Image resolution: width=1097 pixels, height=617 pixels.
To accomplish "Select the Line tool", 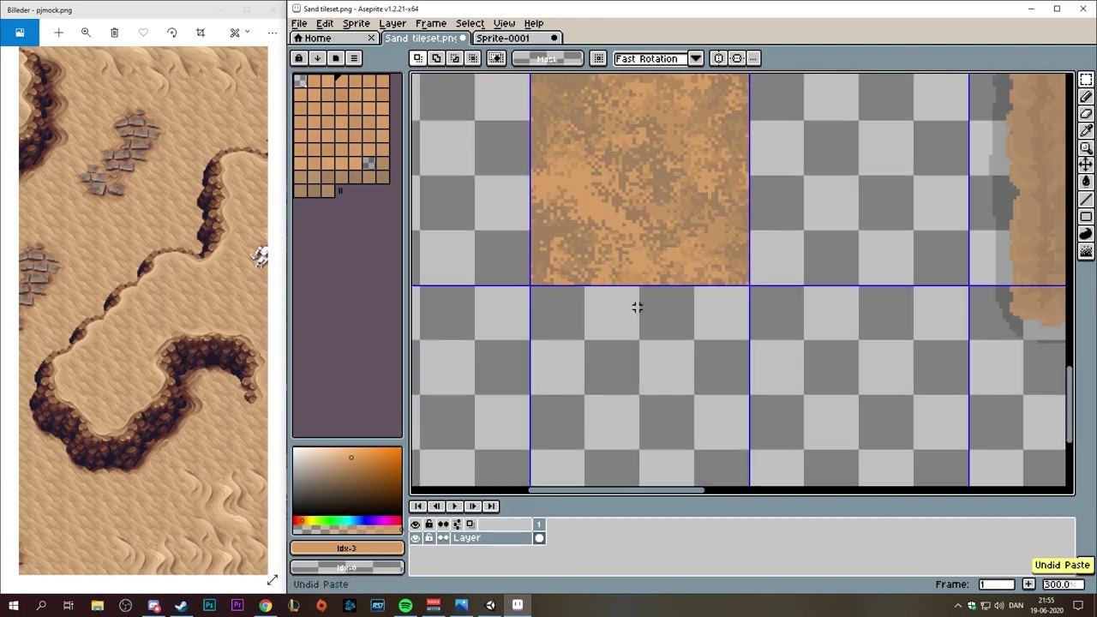I will coord(1086,200).
